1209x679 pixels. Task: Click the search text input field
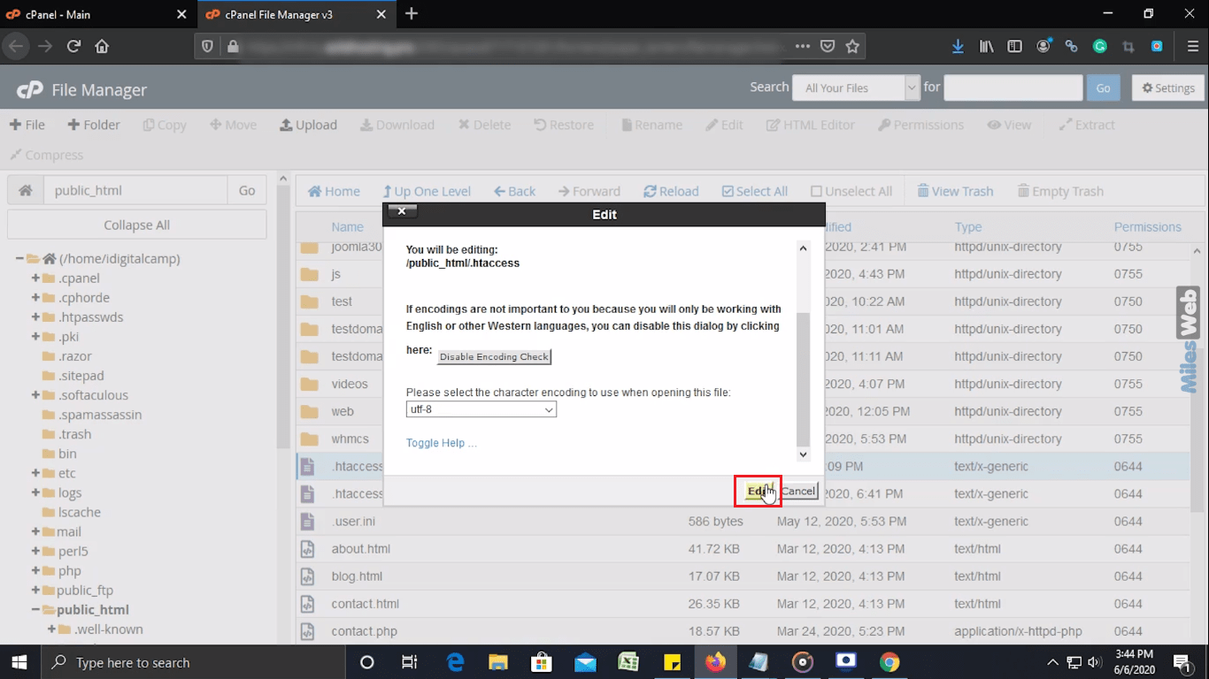(1013, 88)
